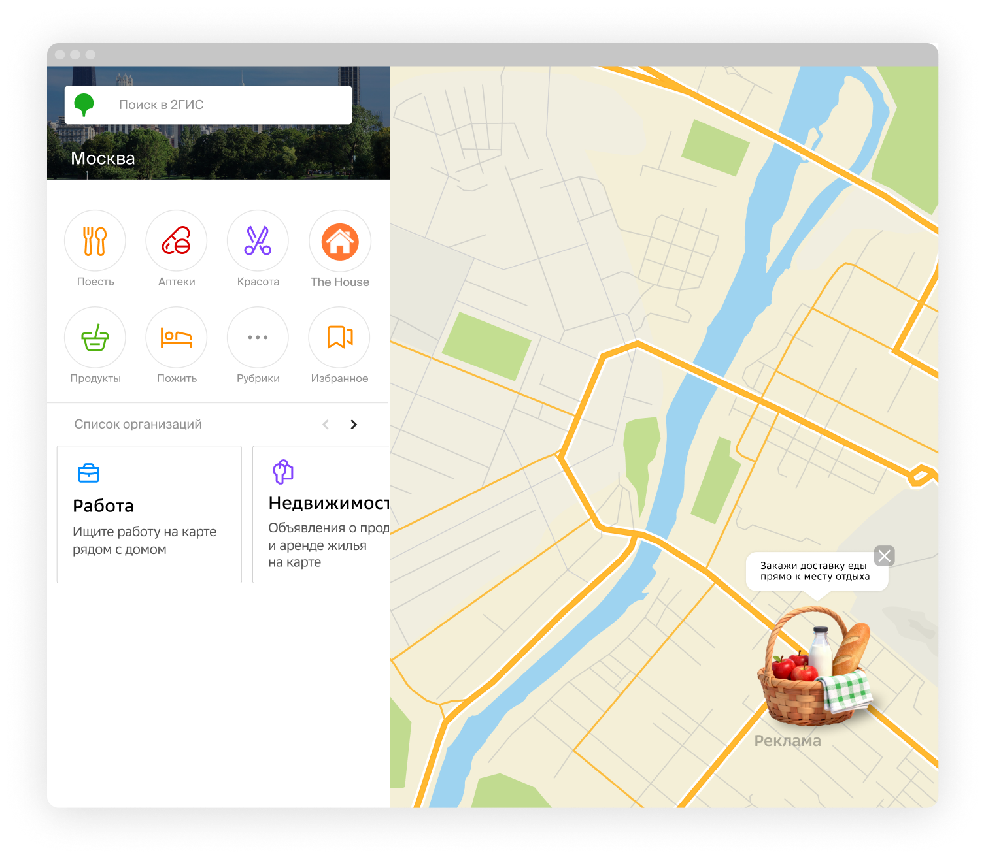Click the red window close dot
Screen dimensions: 986x859
point(60,55)
